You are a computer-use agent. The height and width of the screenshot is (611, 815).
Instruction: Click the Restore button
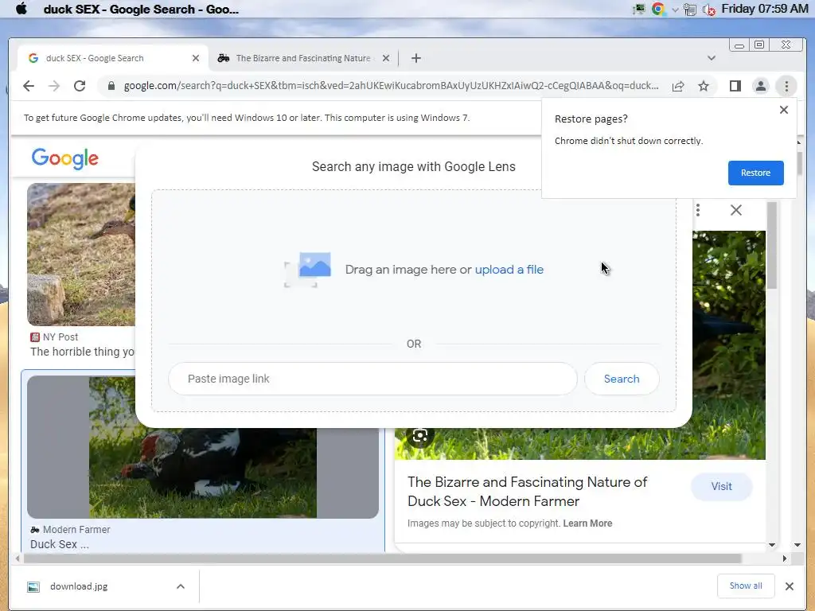pyautogui.click(x=756, y=173)
